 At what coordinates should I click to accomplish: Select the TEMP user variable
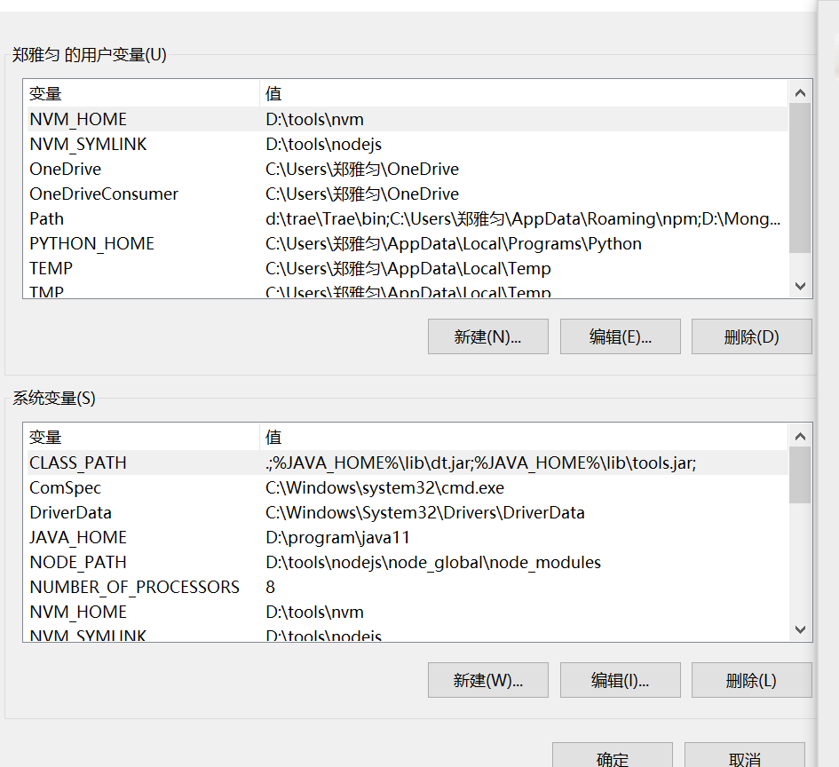click(133, 268)
